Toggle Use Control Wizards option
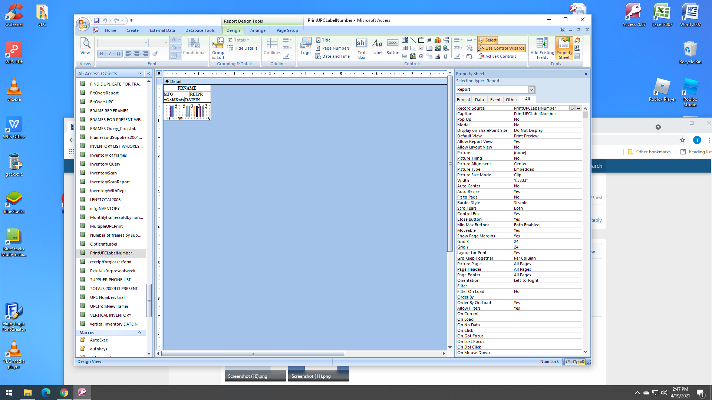Screen dimensions: 712x400 [501, 48]
